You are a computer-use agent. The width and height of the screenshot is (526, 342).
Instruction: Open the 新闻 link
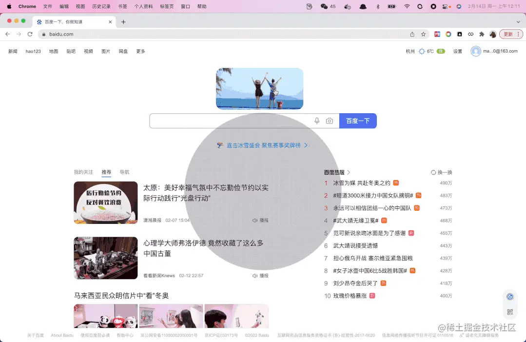[13, 51]
